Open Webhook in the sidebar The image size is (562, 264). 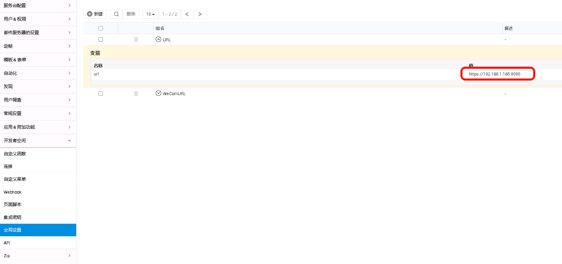[x=13, y=192]
